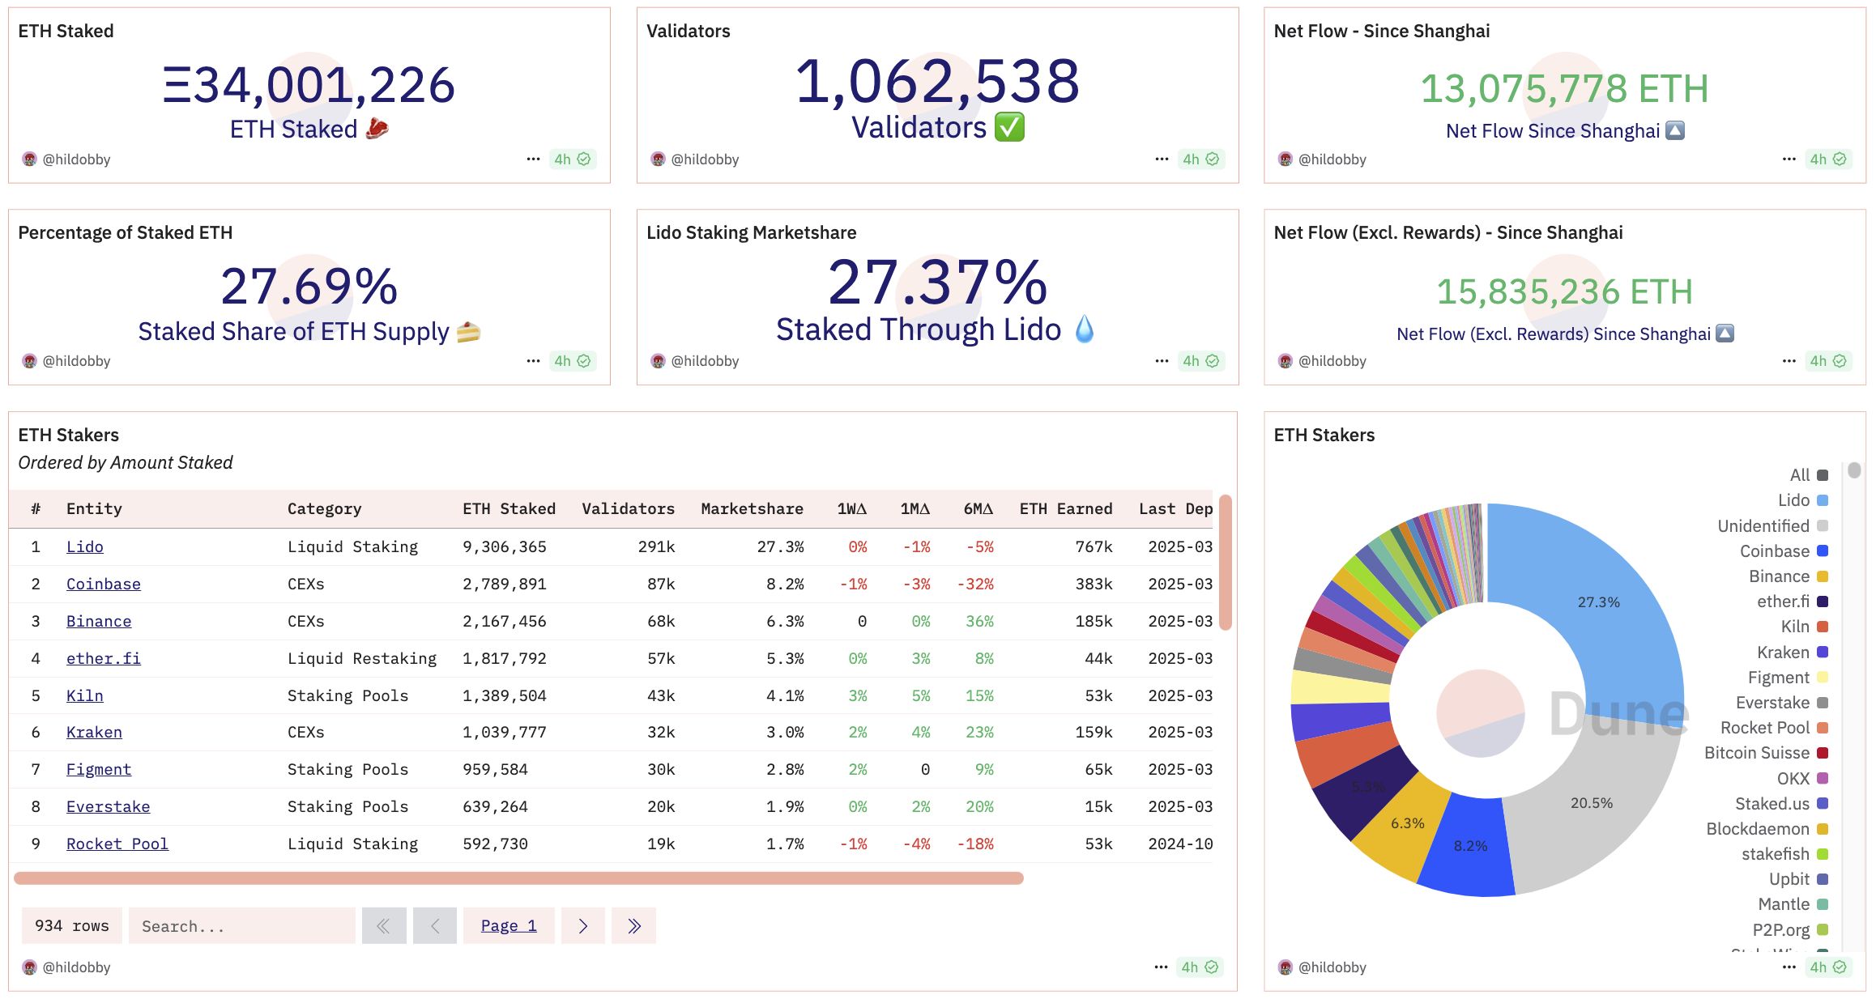Open Page 1 selector in table pagination
The height and width of the screenshot is (999, 1876).
coord(509,926)
